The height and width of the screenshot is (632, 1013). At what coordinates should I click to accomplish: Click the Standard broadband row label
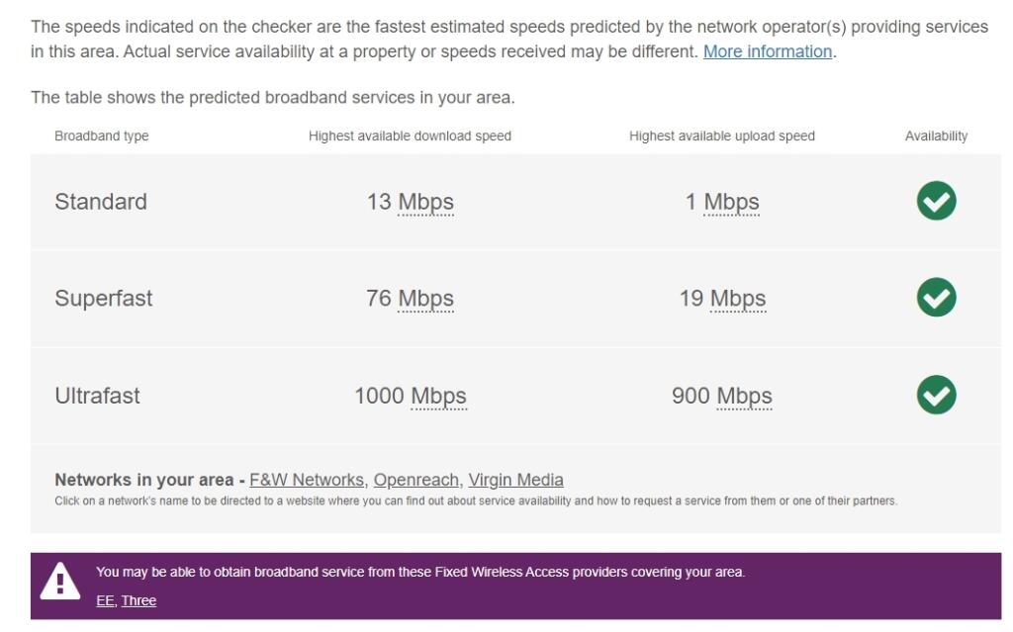[100, 202]
